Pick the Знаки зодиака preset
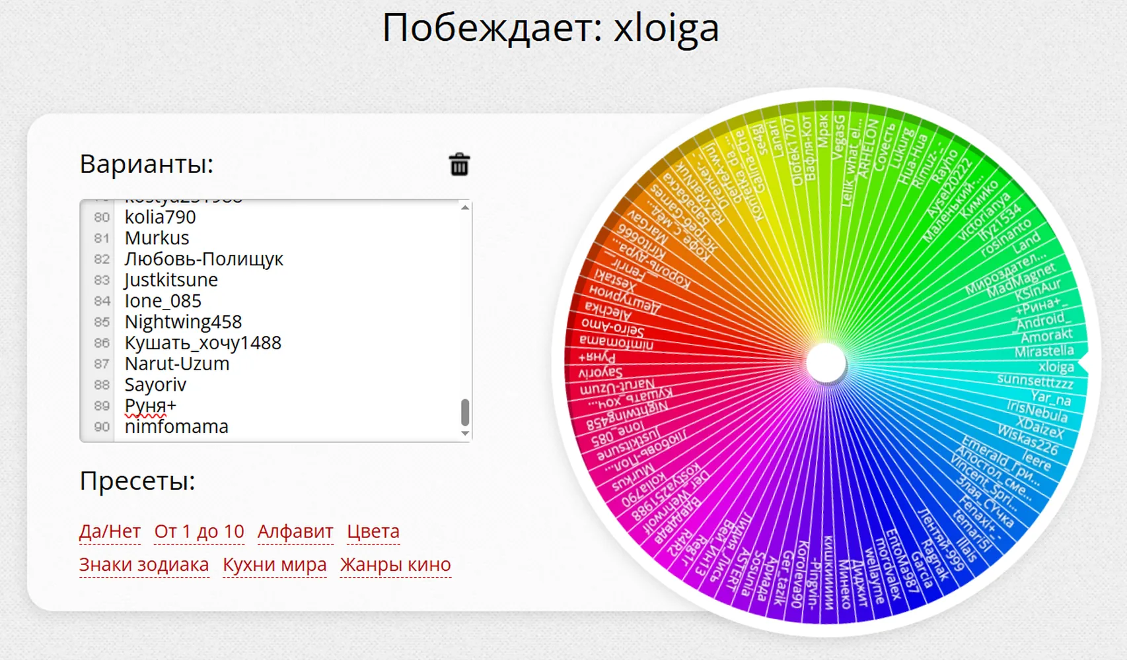 tap(144, 565)
